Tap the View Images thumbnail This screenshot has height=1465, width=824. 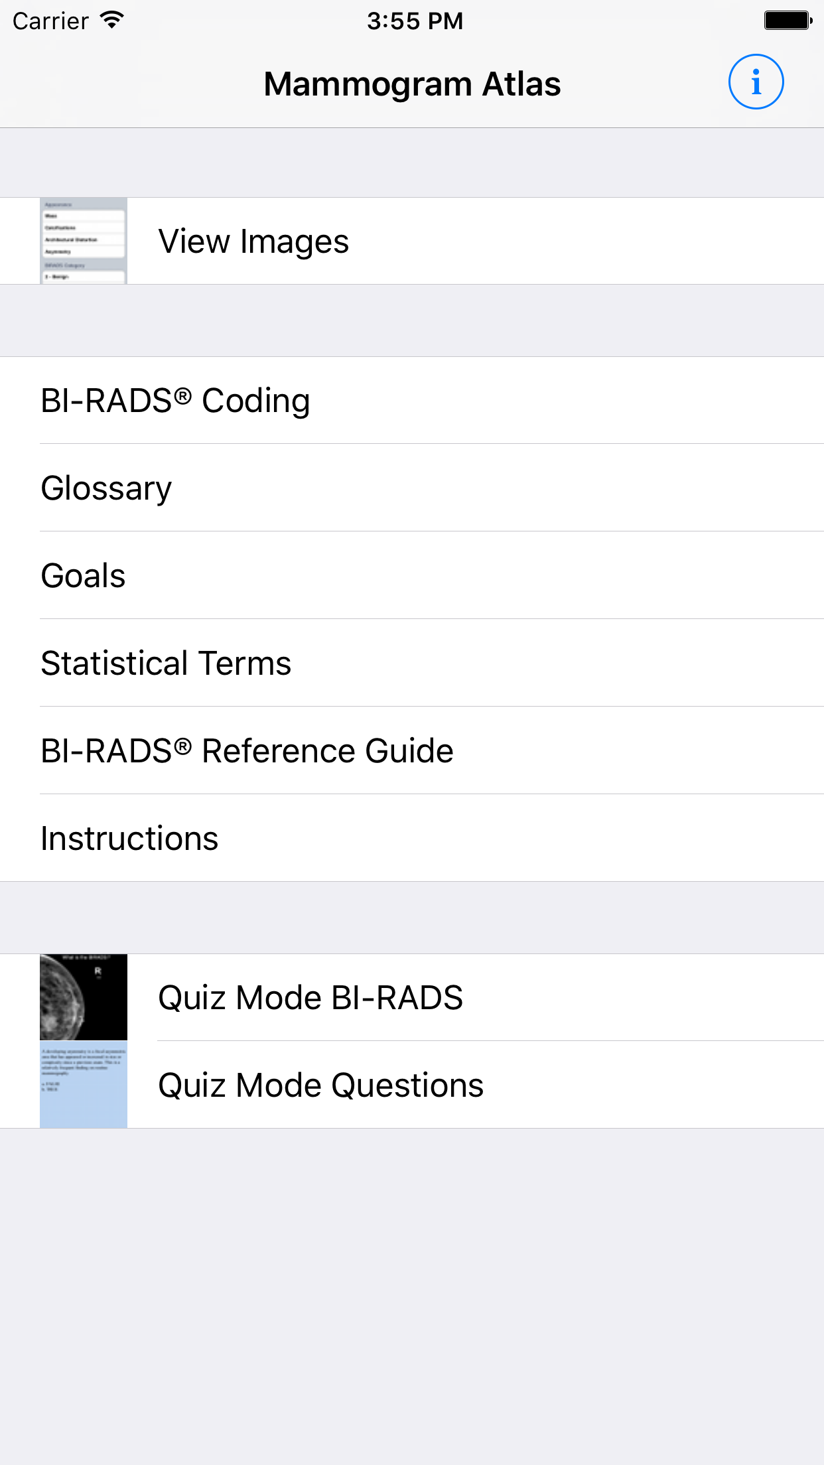[84, 241]
